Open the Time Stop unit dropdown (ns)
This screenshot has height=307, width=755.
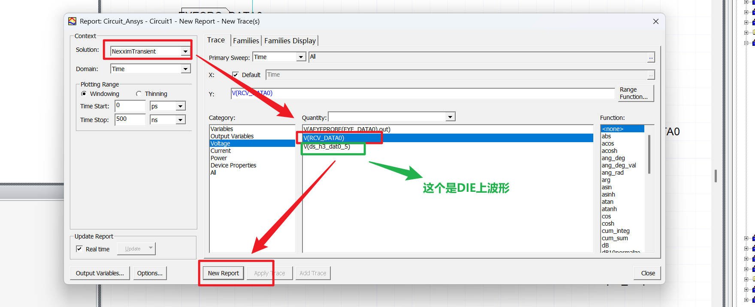[181, 120]
